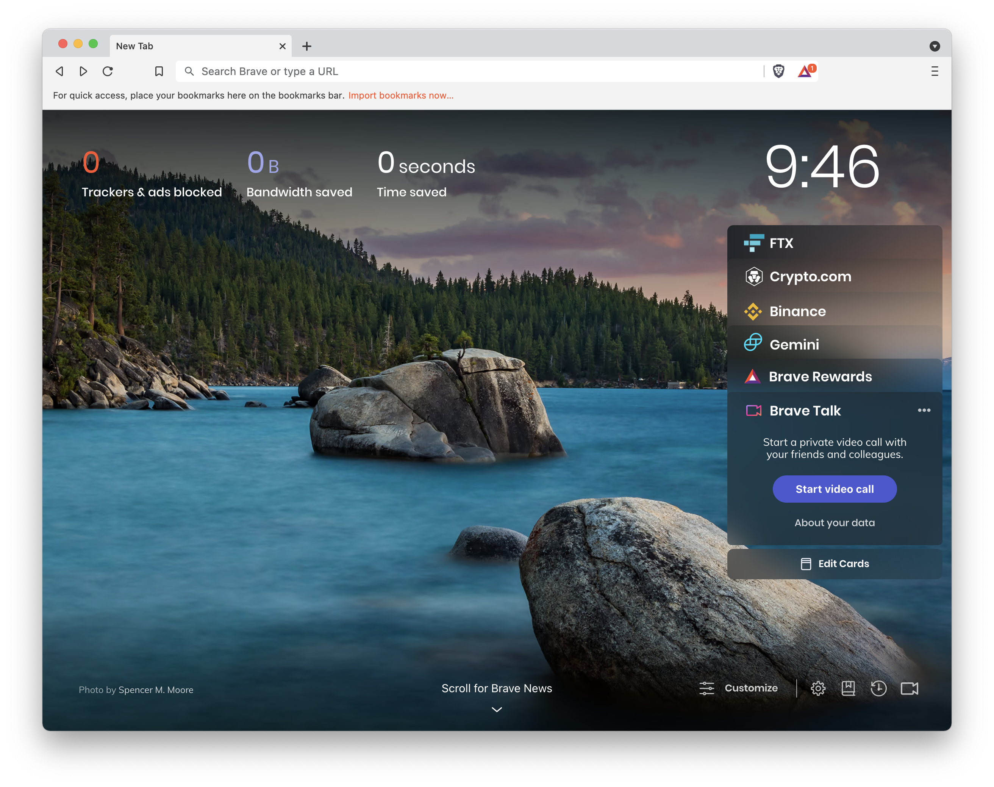This screenshot has width=994, height=787.
Task: Click the Bandwidth saved stat
Action: click(299, 174)
